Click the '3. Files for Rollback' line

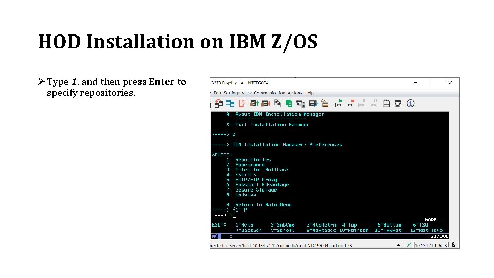[x=257, y=169]
